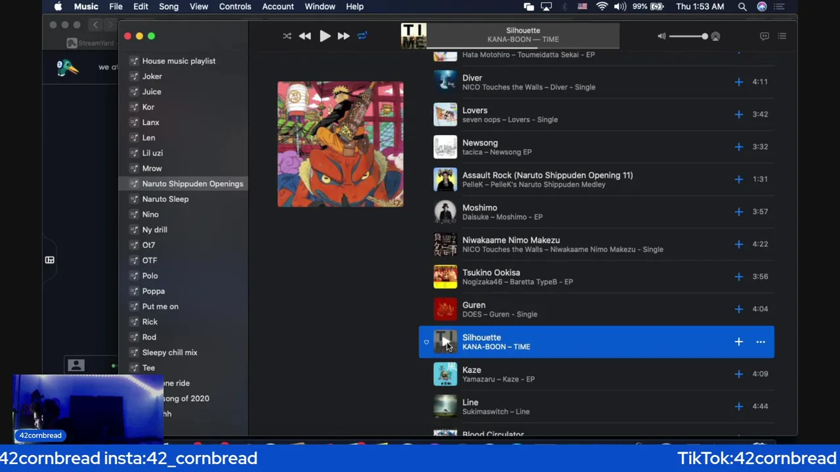This screenshot has width=840, height=472.
Task: Click the battery status icon
Action: coord(657,7)
